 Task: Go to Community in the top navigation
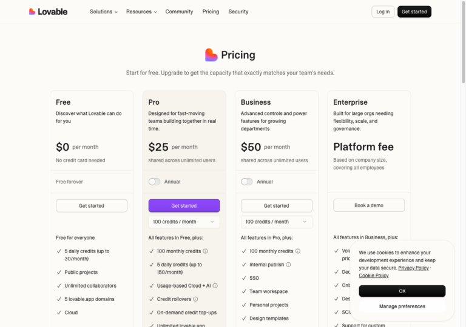pos(179,12)
